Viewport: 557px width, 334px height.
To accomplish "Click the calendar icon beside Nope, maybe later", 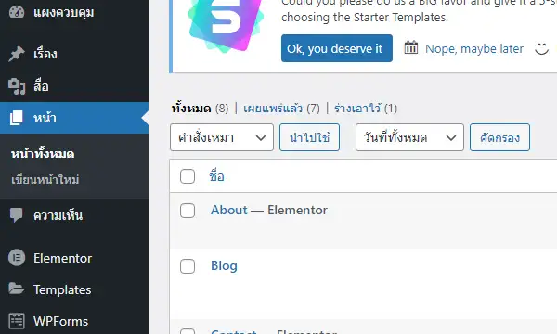I will pyautogui.click(x=411, y=47).
